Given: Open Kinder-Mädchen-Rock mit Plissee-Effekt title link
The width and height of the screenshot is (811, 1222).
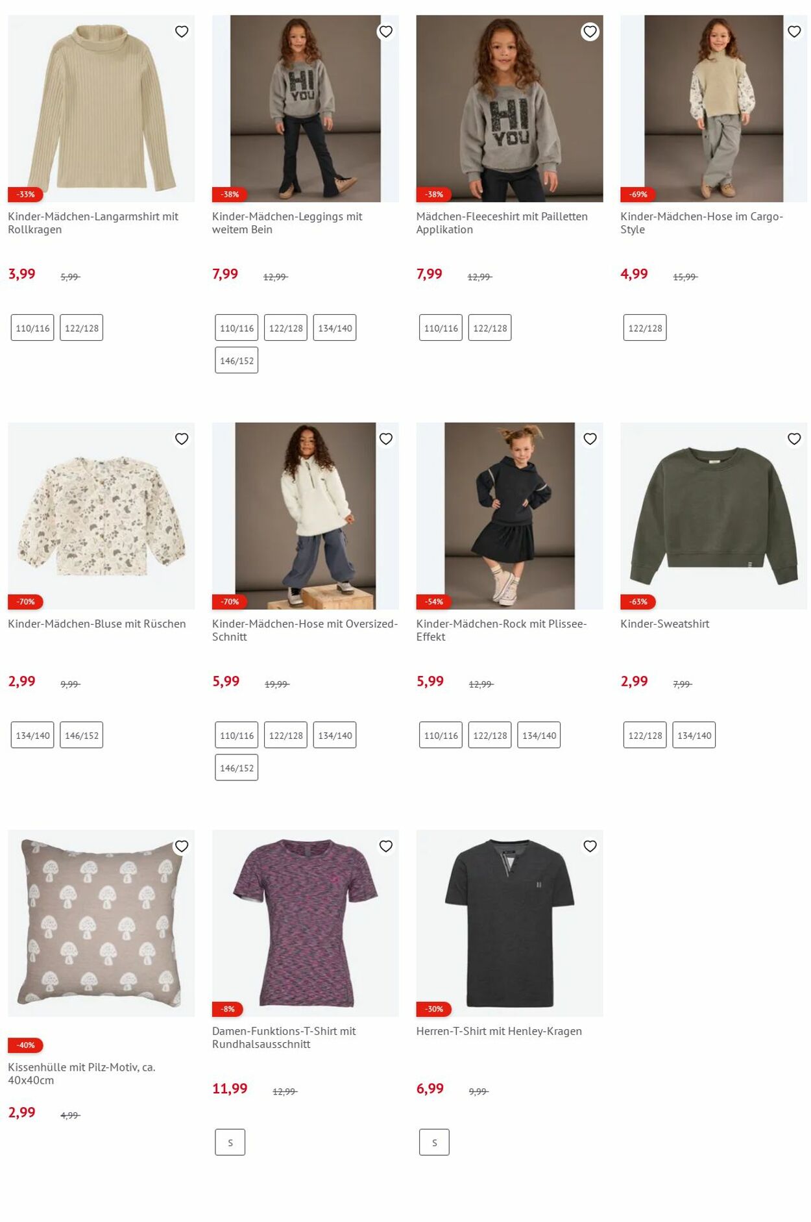Looking at the screenshot, I should point(502,630).
